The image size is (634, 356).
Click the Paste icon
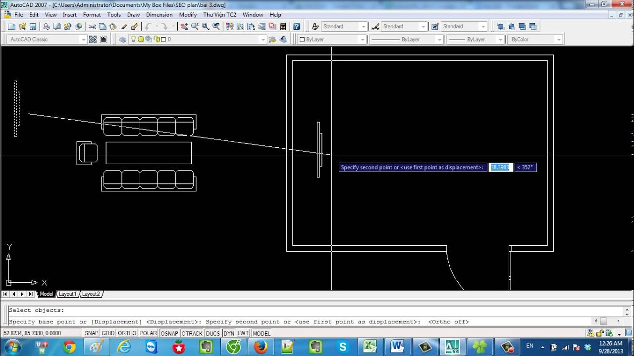pos(113,26)
